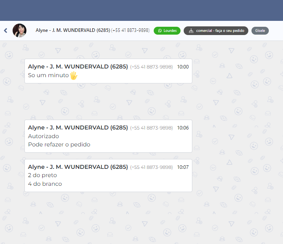Click the 10:07 message timestamp
283x244 pixels.
click(x=183, y=167)
